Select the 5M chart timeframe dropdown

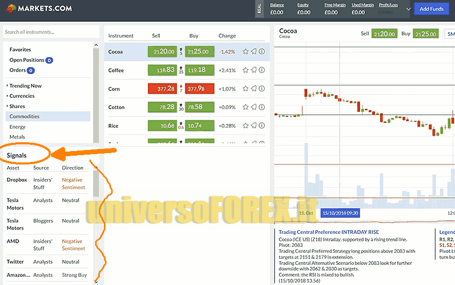449,34
